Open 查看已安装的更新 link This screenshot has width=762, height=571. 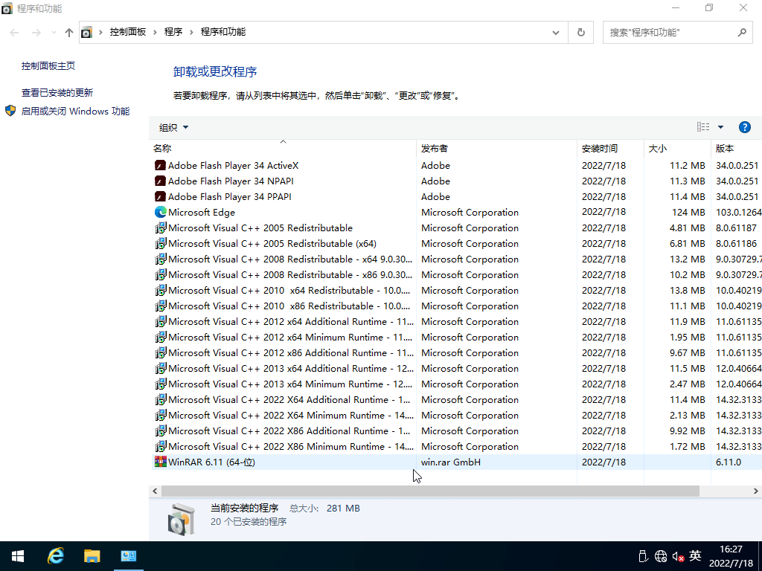click(57, 93)
